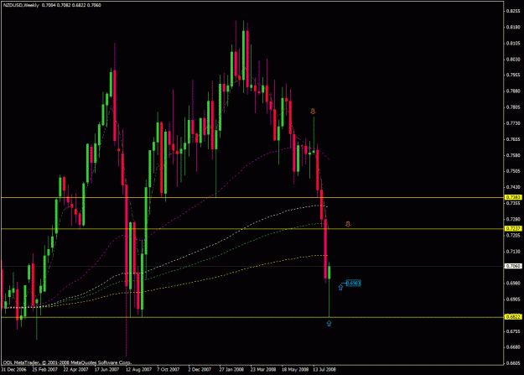Click the current price tag 0.7060
The height and width of the screenshot is (375, 524).
513,266
